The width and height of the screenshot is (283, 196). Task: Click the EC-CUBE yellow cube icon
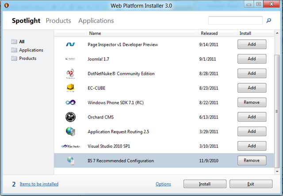click(x=70, y=88)
